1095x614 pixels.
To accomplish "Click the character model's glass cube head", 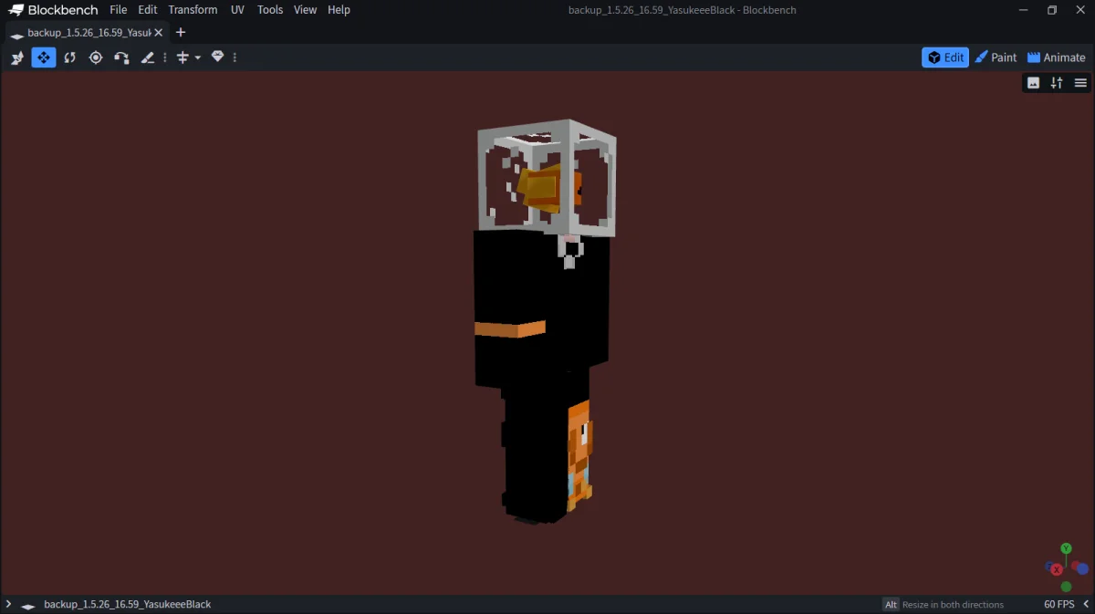I will point(547,178).
